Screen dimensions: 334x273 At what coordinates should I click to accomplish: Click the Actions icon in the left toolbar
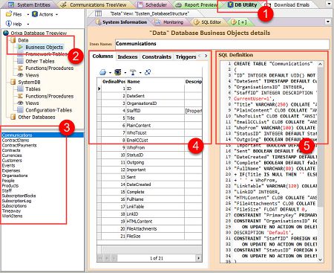35,14
